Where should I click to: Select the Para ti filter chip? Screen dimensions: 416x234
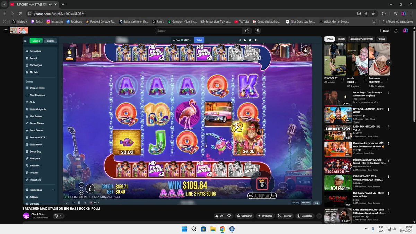(341, 39)
